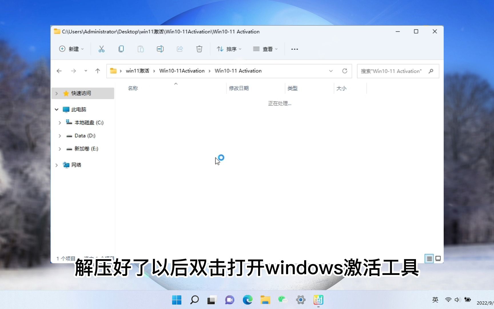Click the taskbar date and clock
This screenshot has width=494, height=309.
[485, 303]
